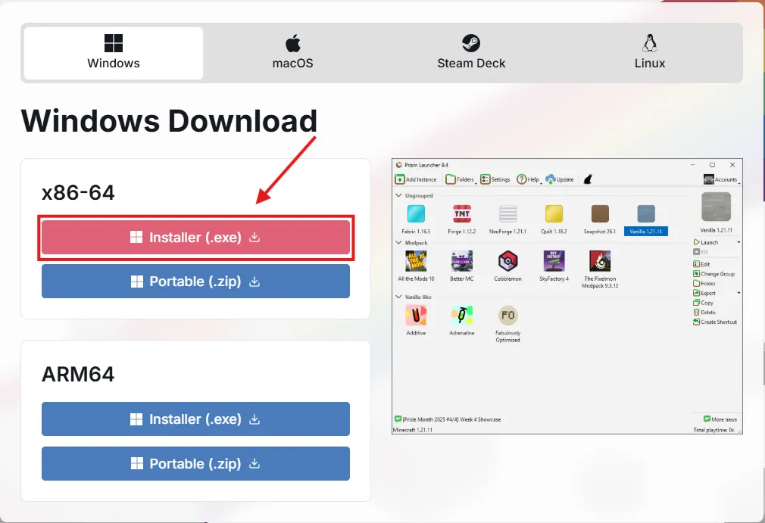
Task: Choose the SkyFactory 4 instance icon
Action: click(554, 261)
